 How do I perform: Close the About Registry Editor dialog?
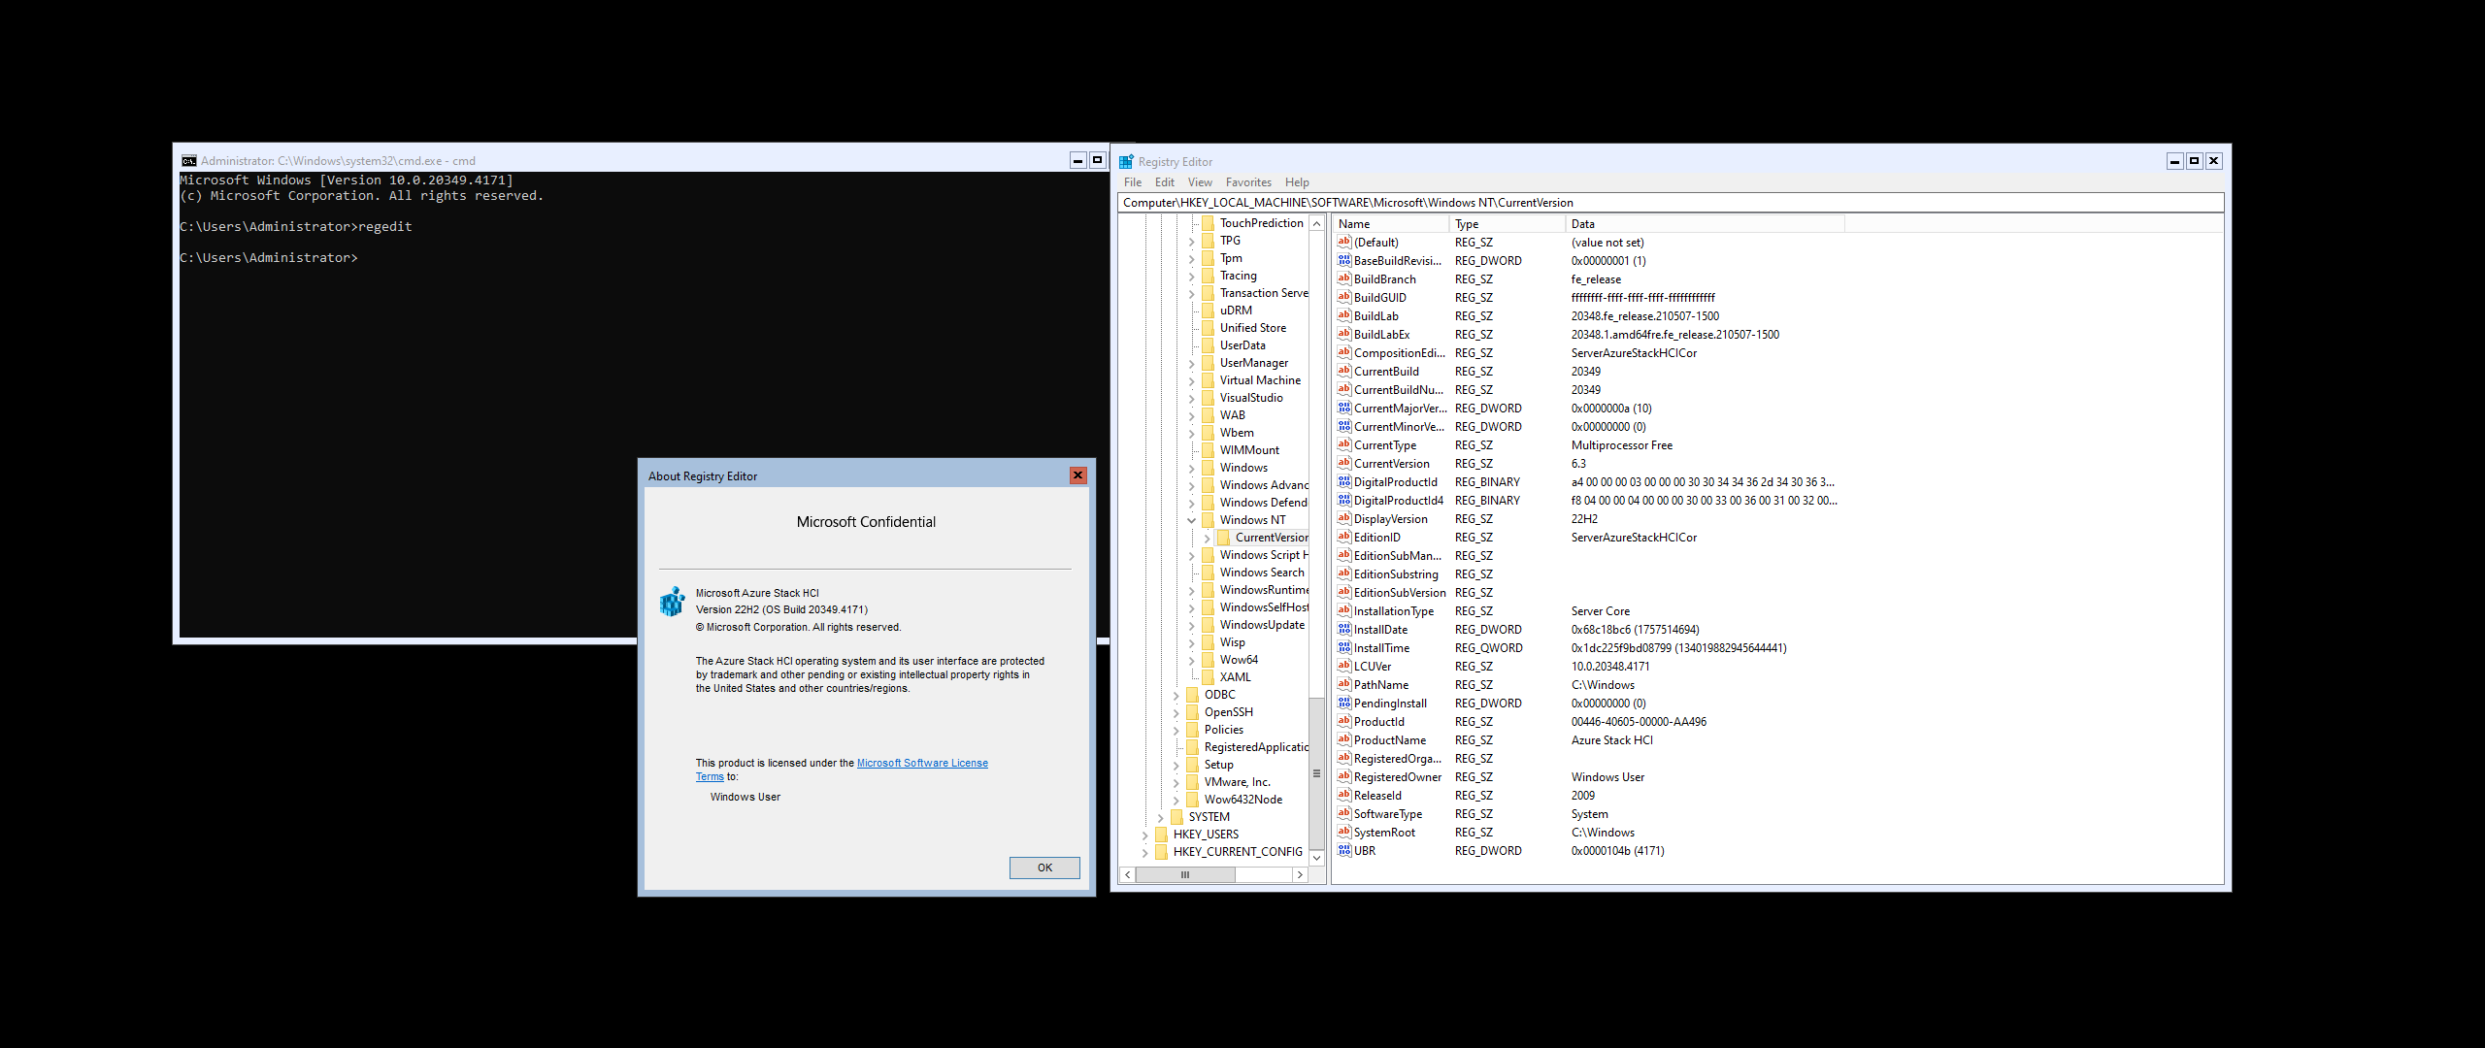click(1077, 475)
